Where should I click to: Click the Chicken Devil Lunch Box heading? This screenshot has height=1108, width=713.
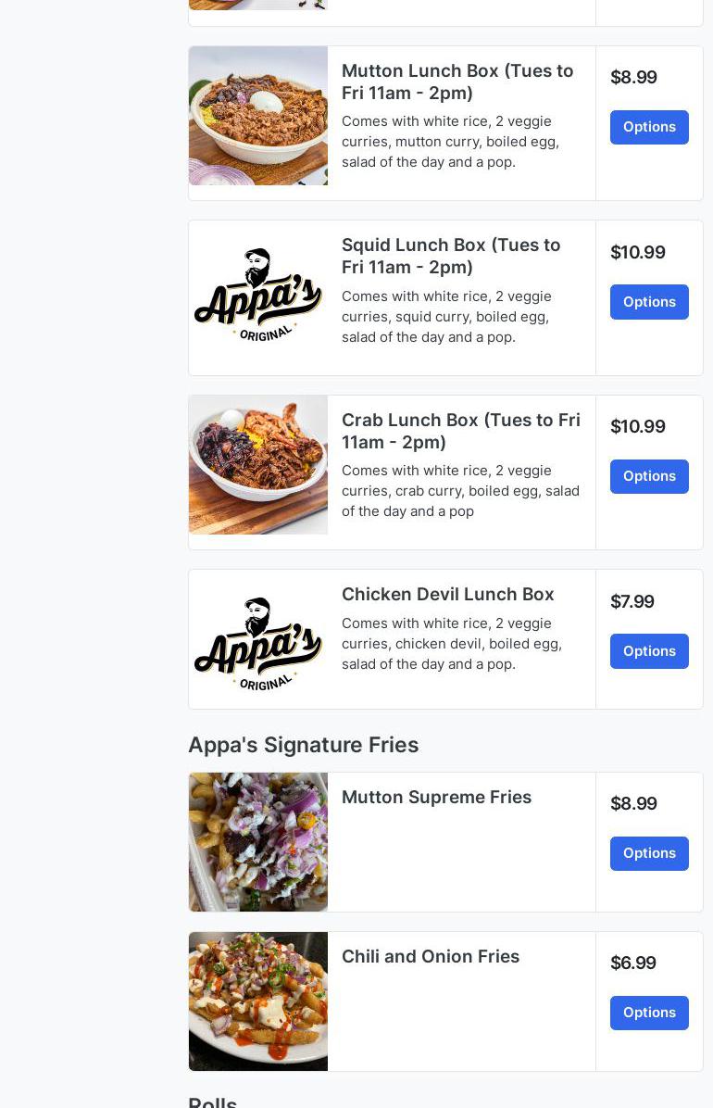pos(447,594)
